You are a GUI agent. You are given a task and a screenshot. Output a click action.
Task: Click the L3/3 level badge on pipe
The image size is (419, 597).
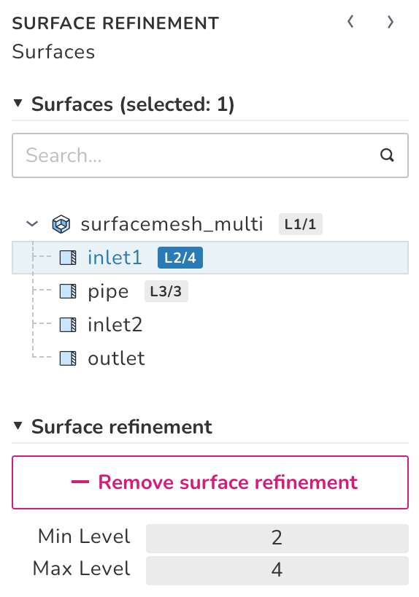166,291
